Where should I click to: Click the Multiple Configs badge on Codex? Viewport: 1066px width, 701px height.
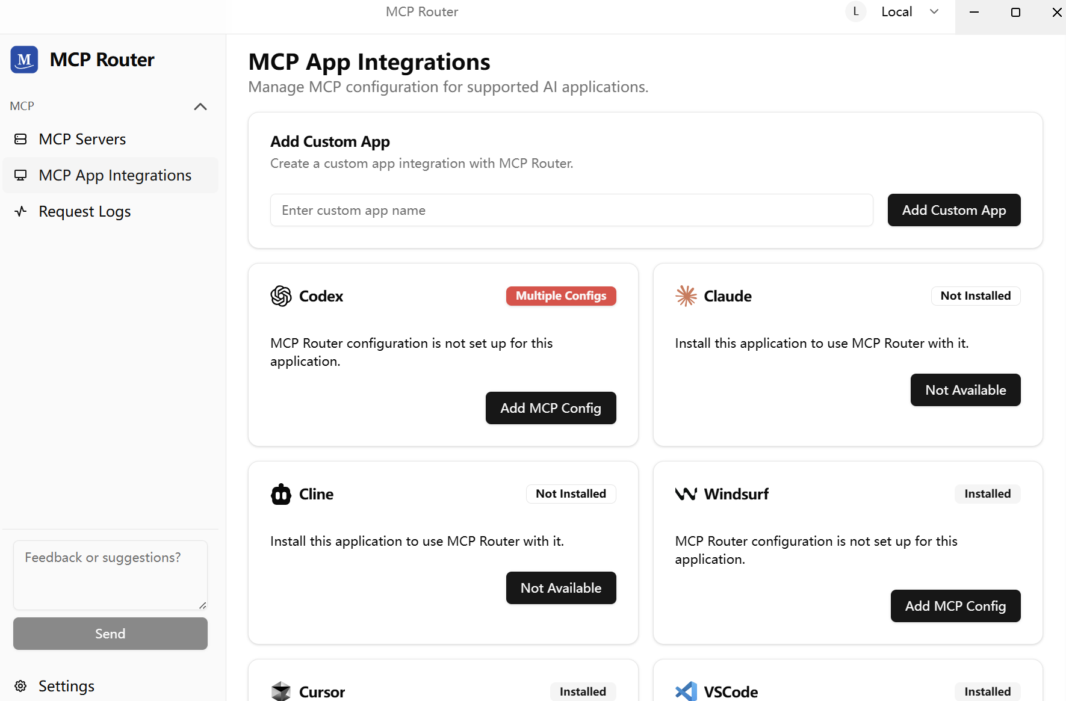[x=560, y=296]
